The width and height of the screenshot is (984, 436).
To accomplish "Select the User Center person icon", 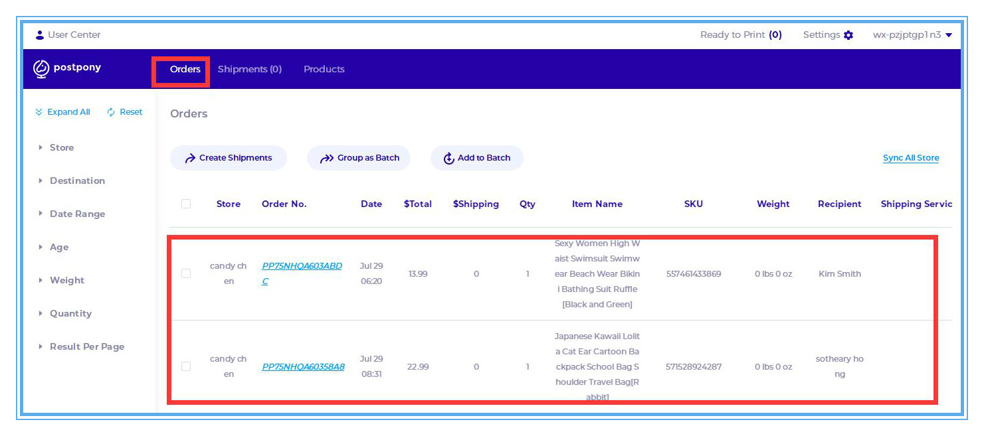I will [x=40, y=34].
